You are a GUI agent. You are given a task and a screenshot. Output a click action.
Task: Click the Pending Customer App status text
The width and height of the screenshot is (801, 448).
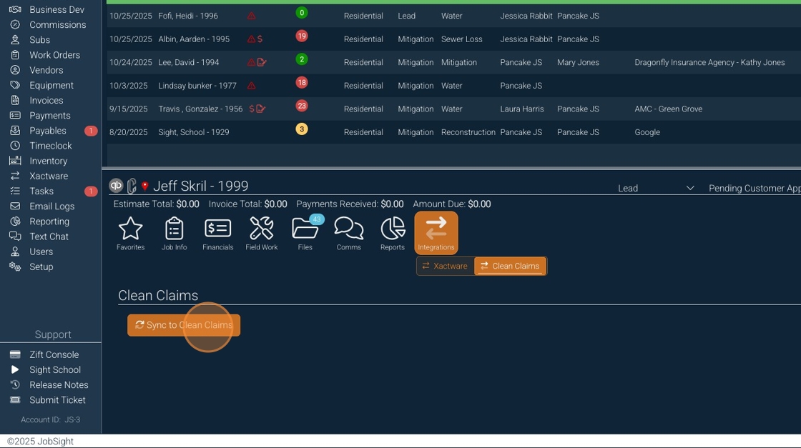point(755,189)
